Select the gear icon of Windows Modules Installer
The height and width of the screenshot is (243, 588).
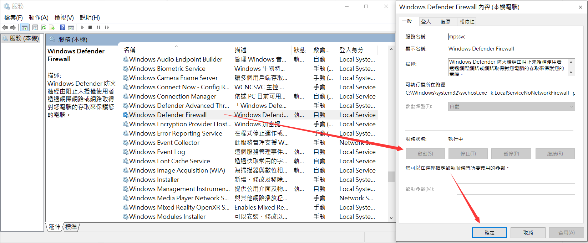pos(126,217)
